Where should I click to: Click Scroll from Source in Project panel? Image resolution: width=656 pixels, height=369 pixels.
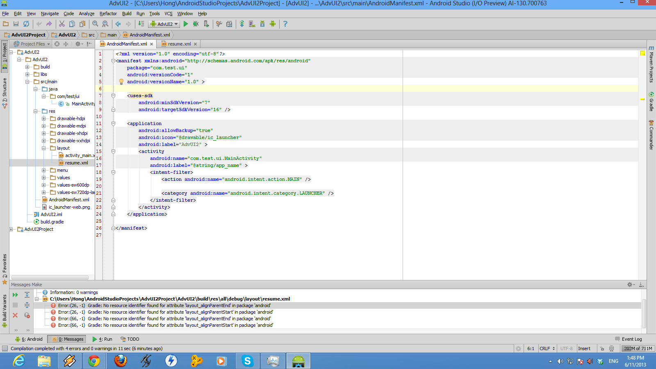click(57, 44)
